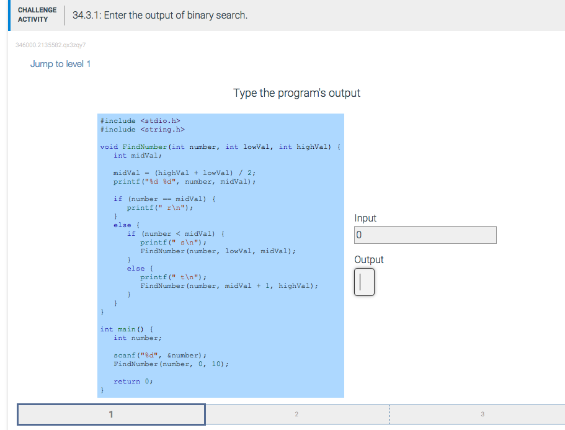The width and height of the screenshot is (565, 430).
Task: Click the return 0 statement
Action: point(131,381)
